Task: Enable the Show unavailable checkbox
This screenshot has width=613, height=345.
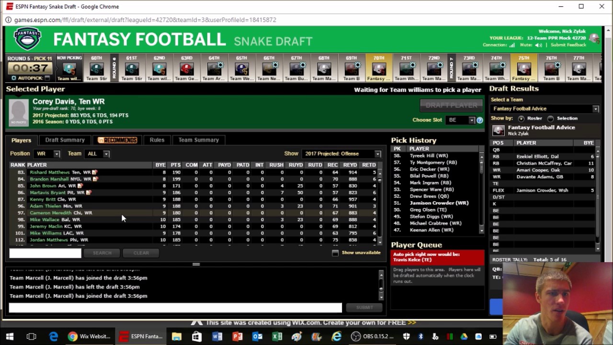Action: pyautogui.click(x=335, y=253)
